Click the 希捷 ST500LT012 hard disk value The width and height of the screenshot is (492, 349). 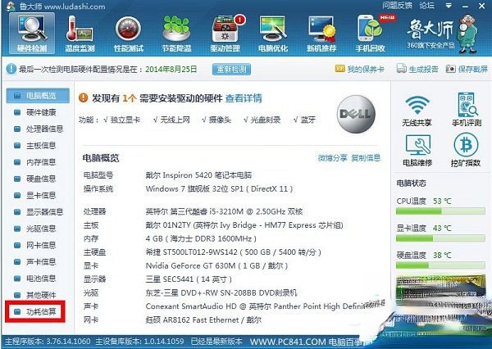(233, 252)
